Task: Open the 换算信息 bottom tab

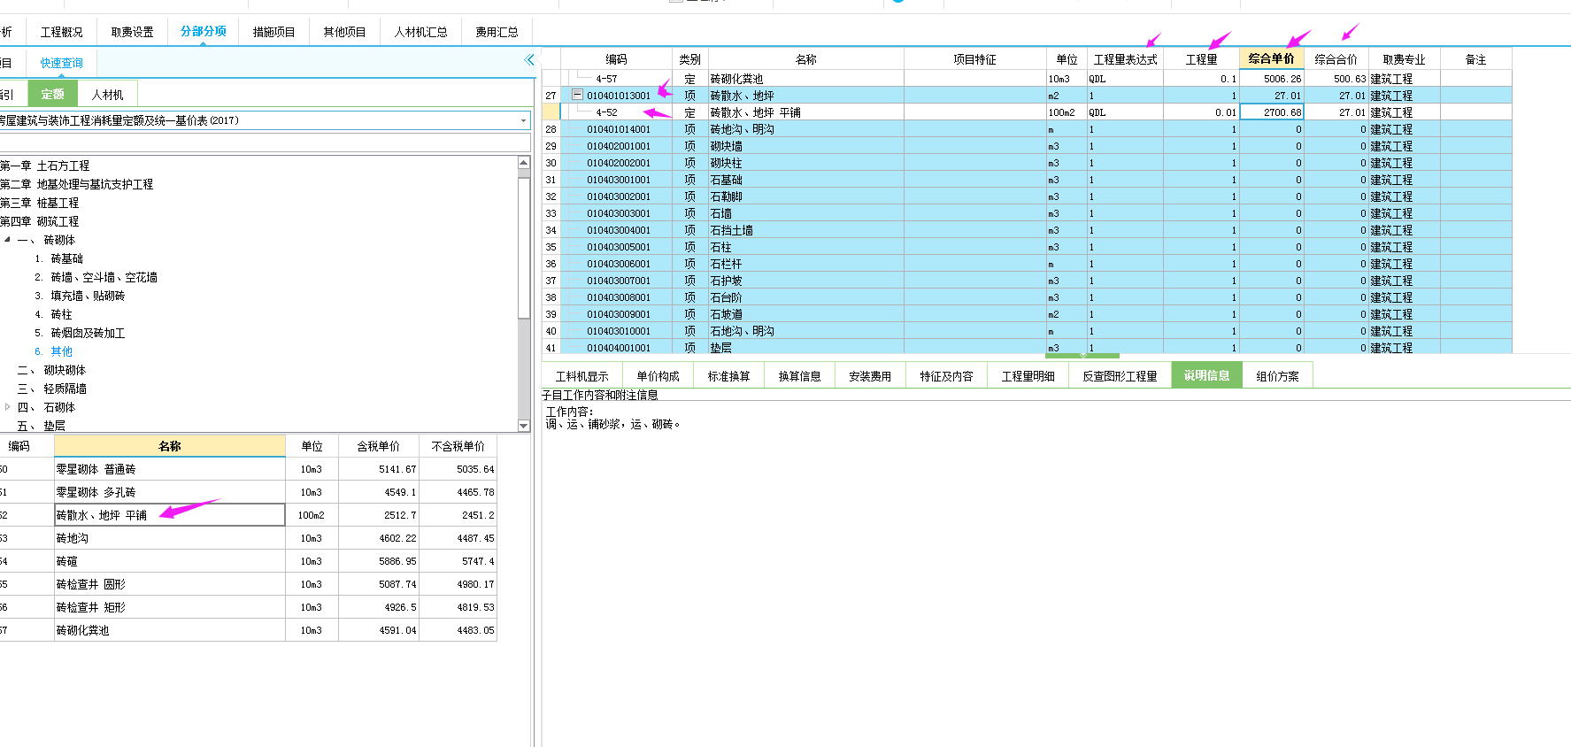Action: pyautogui.click(x=799, y=376)
